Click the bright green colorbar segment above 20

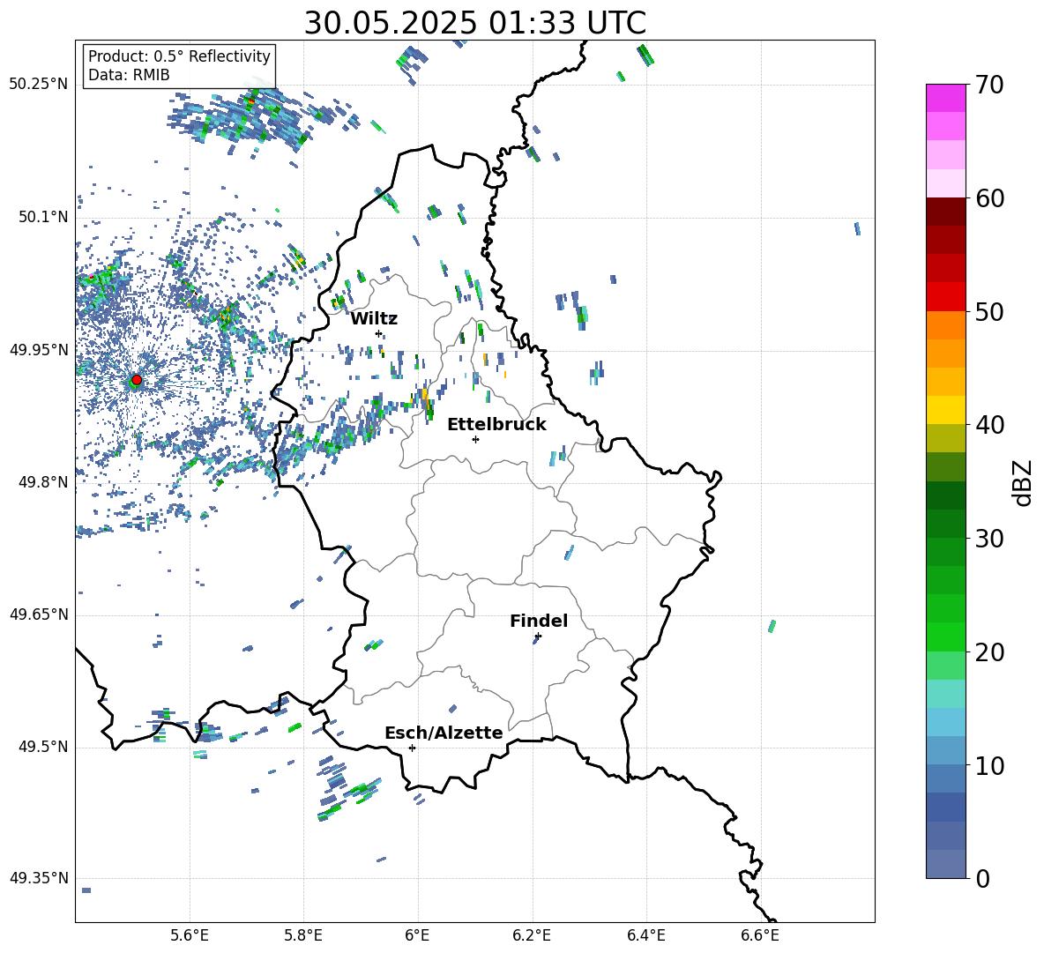tap(946, 637)
